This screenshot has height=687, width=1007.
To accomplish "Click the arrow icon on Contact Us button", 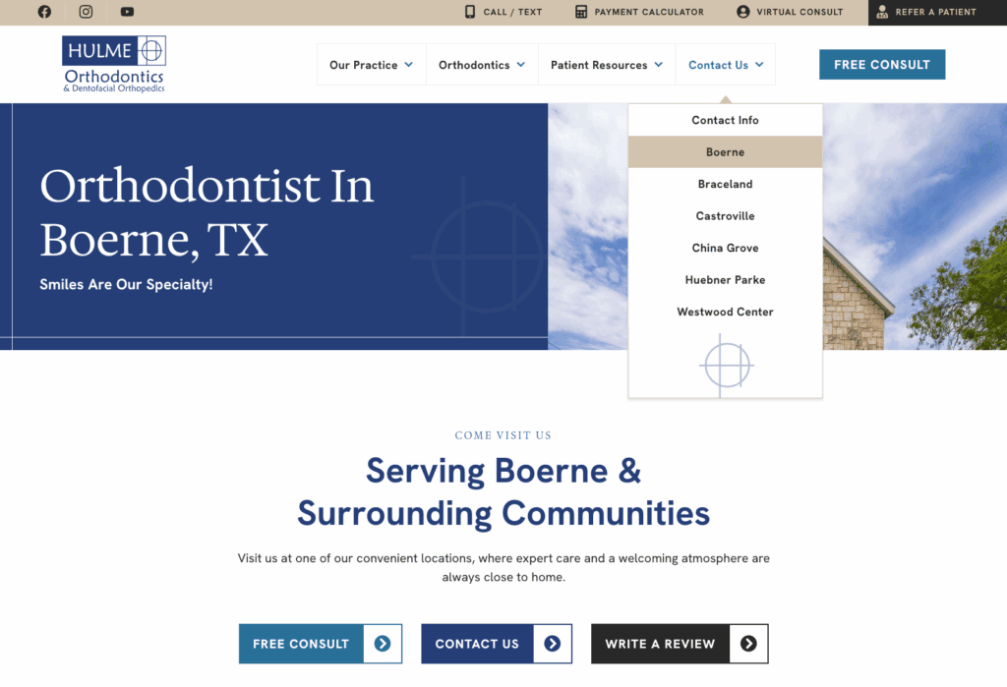I will (x=553, y=644).
